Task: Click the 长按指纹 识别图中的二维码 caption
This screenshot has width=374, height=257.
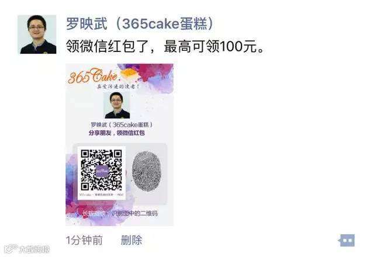Action: [120, 213]
